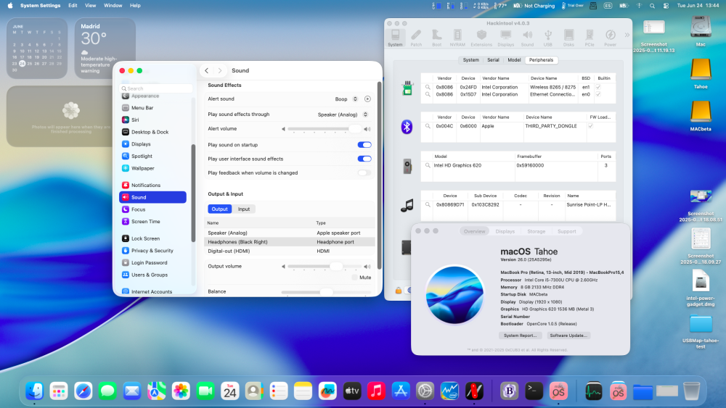Open the Edit menu
The image size is (726, 408).
click(x=73, y=6)
